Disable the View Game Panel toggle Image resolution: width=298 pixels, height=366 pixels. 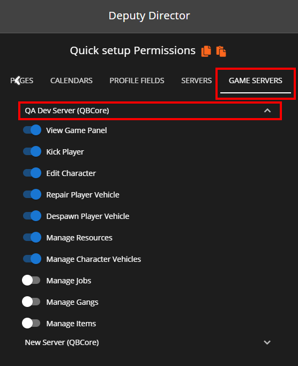click(32, 130)
